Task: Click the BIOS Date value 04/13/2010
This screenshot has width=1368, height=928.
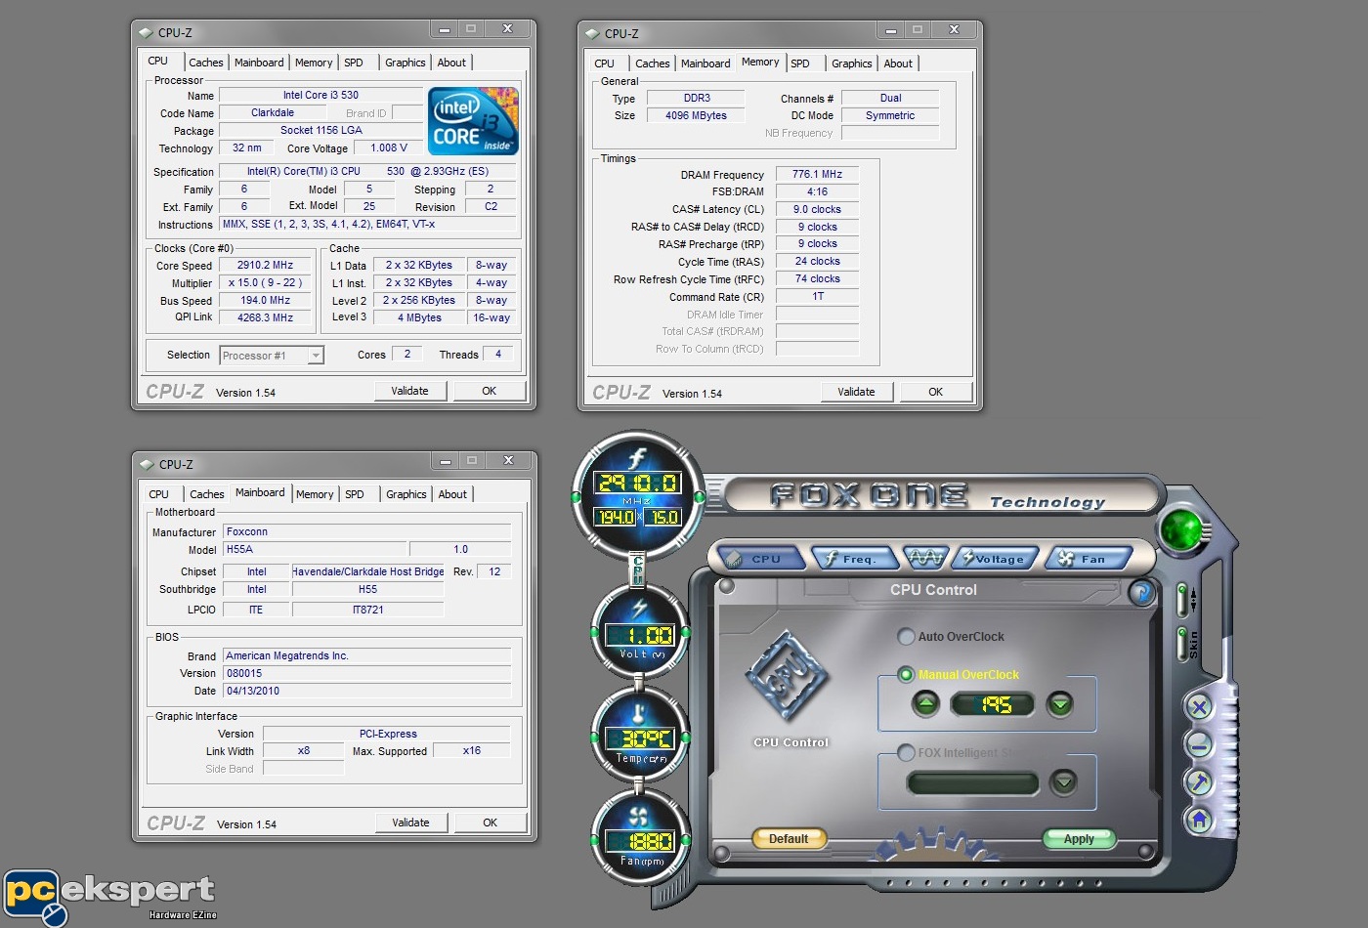Action: (366, 691)
